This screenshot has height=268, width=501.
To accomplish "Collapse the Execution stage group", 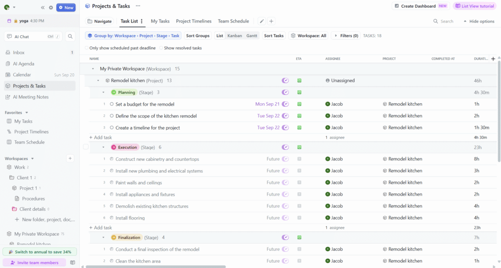I will coord(103,147).
